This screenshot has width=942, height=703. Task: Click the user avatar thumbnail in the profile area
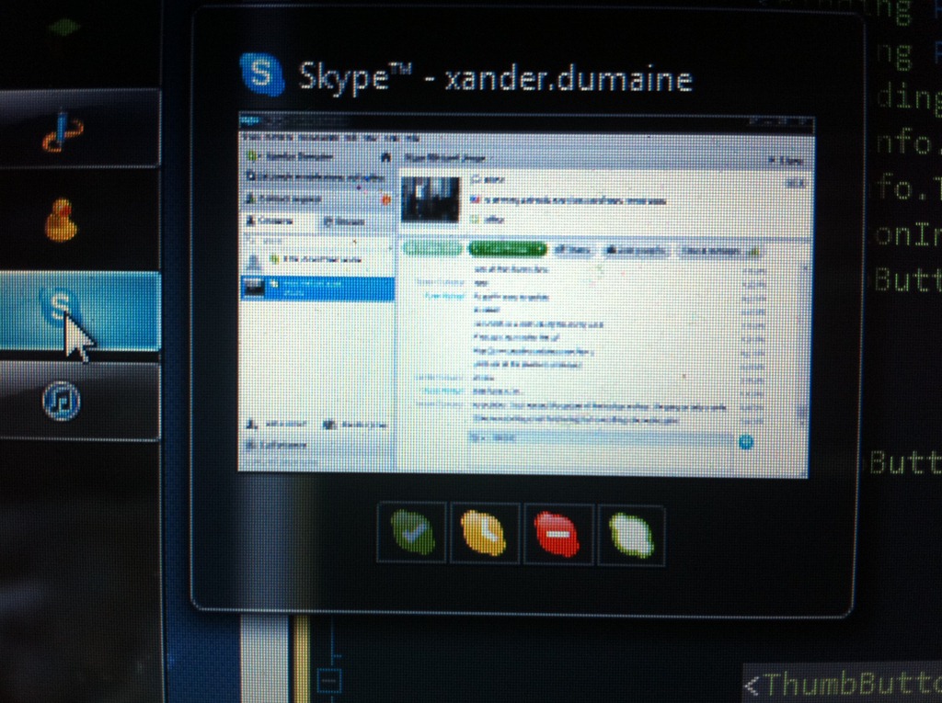tap(430, 197)
